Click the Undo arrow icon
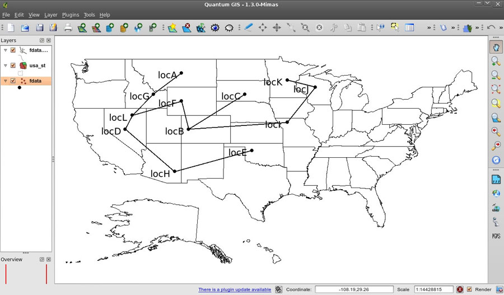The height and width of the screenshot is (295, 504). (491, 27)
